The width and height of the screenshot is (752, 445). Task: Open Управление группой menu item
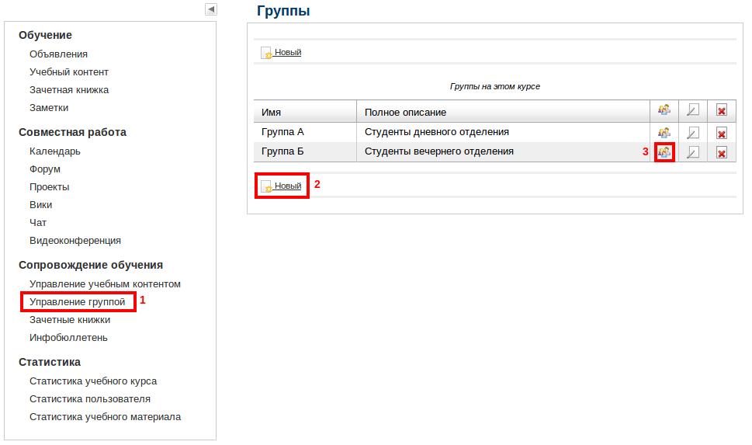pyautogui.click(x=77, y=302)
